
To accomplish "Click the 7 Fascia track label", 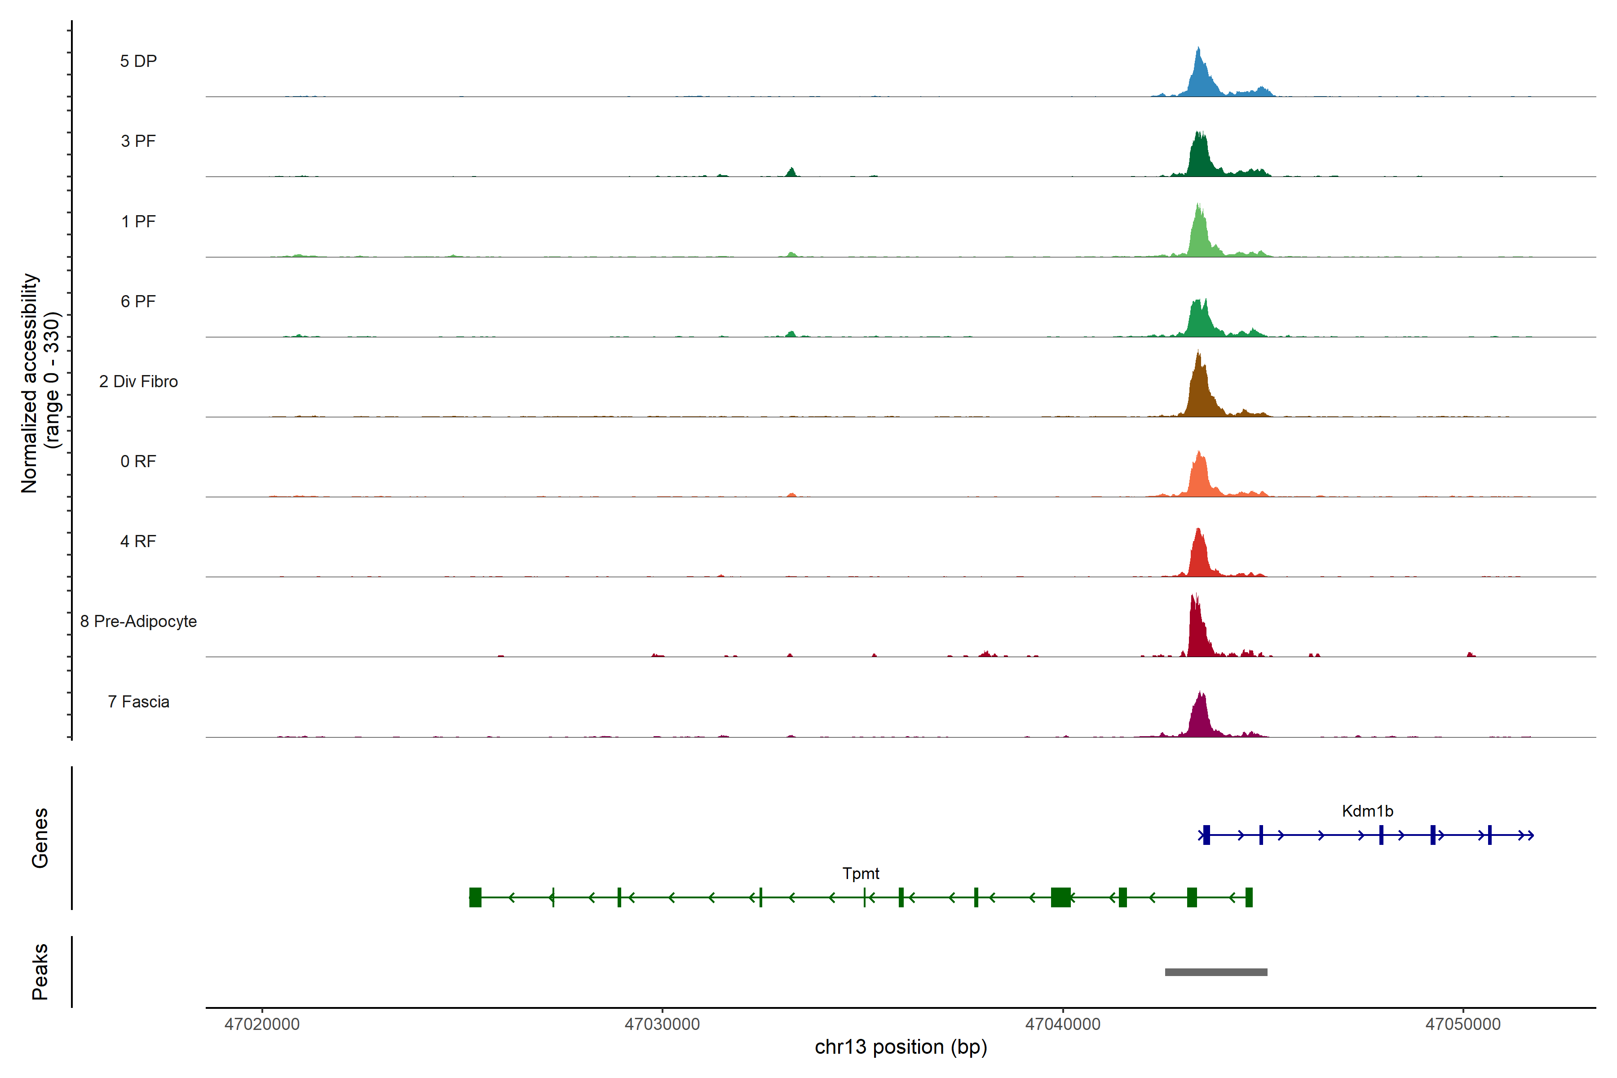I will tap(138, 701).
